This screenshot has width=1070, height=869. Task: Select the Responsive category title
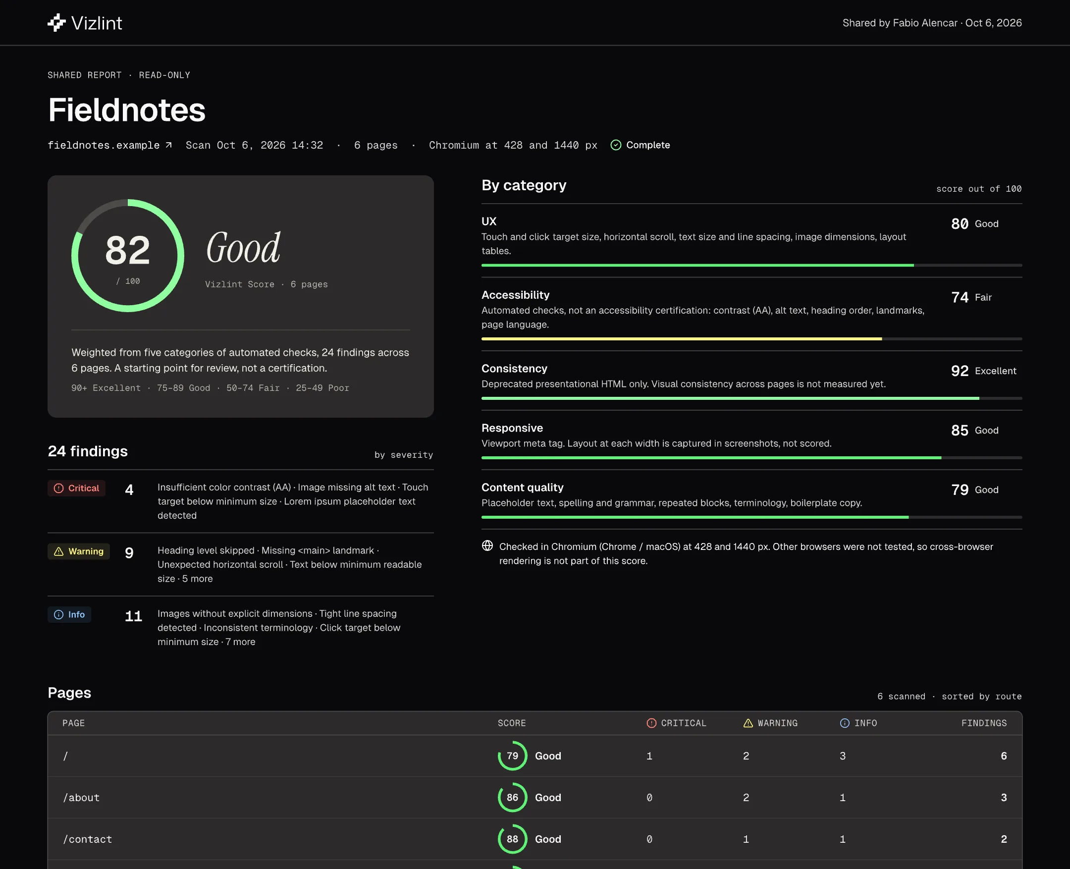[x=512, y=428]
